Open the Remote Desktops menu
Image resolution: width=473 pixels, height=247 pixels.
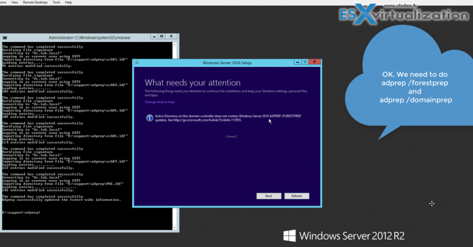[x=35, y=2]
